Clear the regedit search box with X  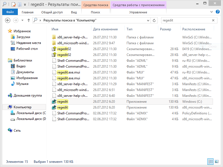point(214,20)
